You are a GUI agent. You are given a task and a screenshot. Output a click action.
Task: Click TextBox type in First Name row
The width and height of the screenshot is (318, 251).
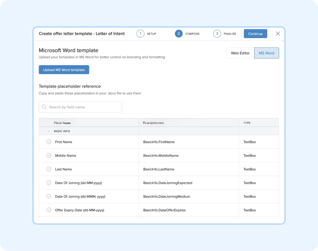pyautogui.click(x=249, y=142)
